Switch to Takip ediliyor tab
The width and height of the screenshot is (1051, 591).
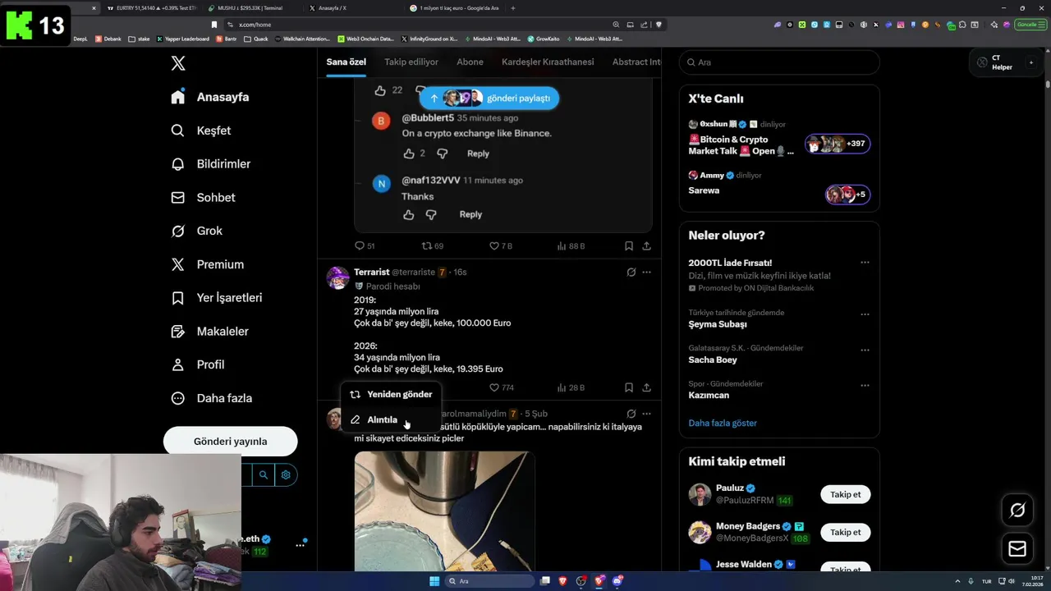(411, 62)
